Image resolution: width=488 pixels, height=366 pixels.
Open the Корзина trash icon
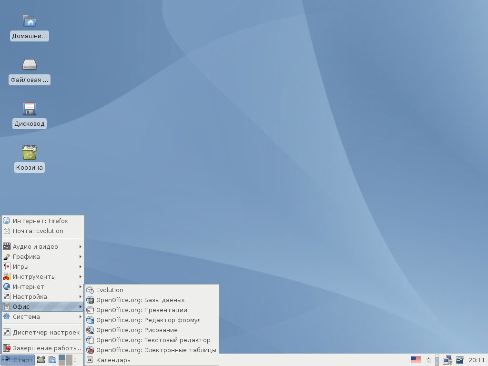point(30,152)
